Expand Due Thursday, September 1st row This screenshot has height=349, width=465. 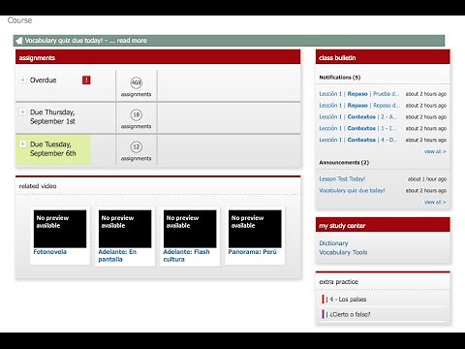pyautogui.click(x=22, y=111)
